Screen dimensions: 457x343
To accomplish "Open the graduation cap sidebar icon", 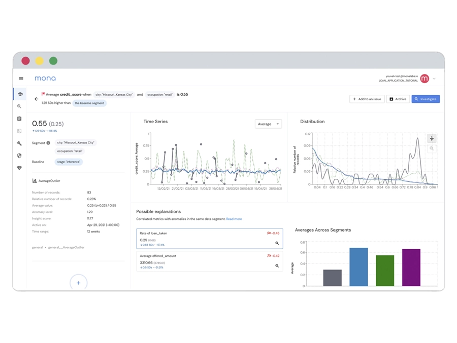I will pos(20,94).
